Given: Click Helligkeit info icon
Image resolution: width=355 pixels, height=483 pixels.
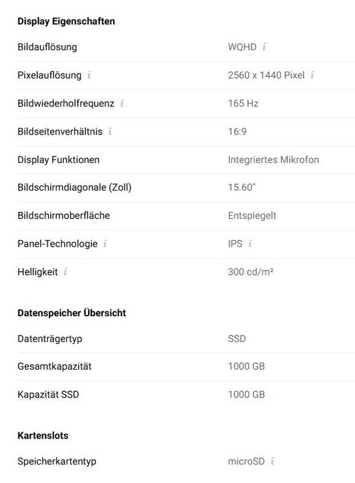Looking at the screenshot, I should pos(65,272).
